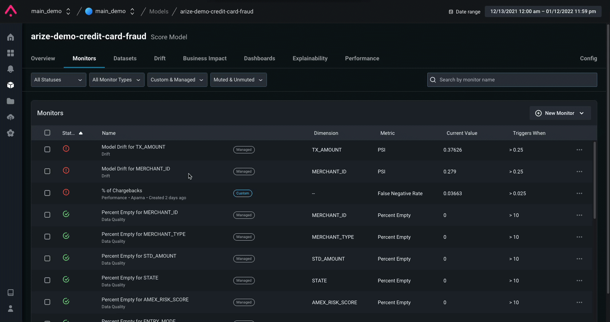Toggle the select-all monitors checkbox
The height and width of the screenshot is (322, 610).
(47, 133)
